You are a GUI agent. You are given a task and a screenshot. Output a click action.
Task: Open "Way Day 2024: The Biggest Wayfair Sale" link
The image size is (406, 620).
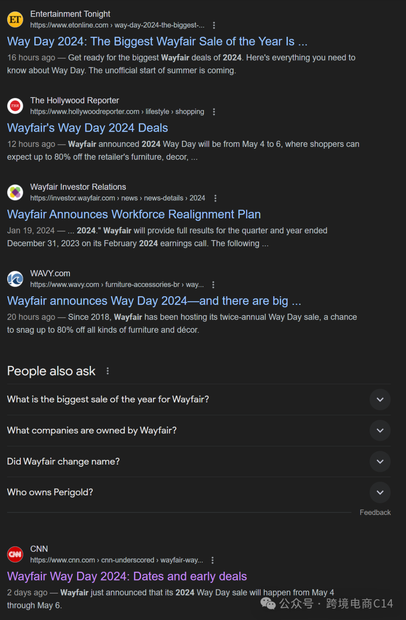coord(157,41)
